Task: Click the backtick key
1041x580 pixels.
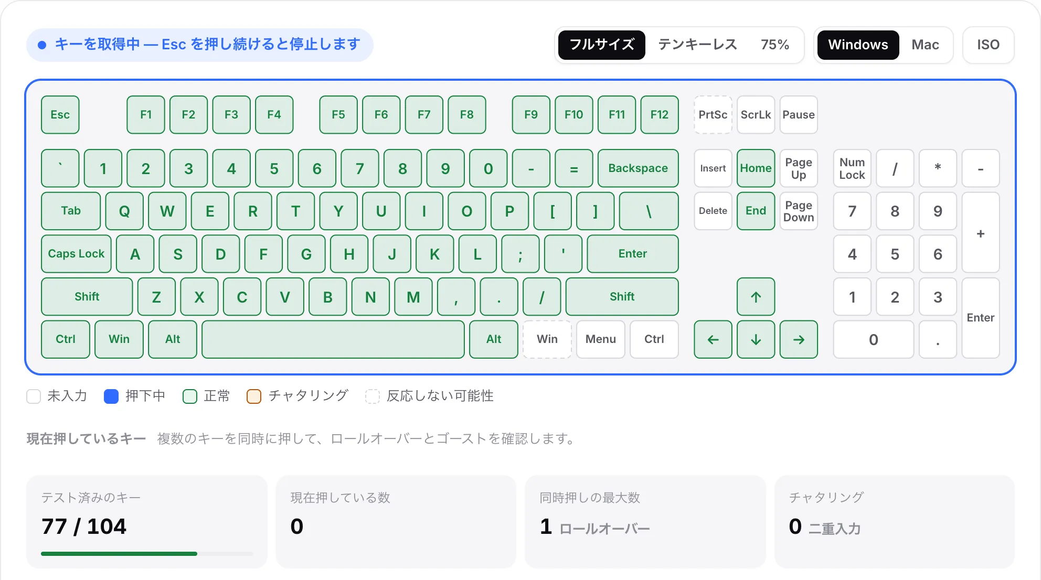Action: click(60, 168)
